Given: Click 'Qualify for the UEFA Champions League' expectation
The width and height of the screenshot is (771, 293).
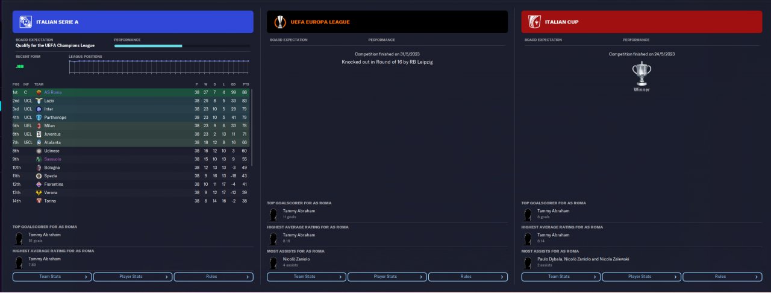Looking at the screenshot, I should click(55, 45).
